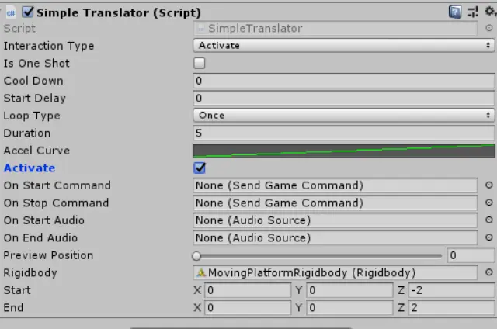Click the C# script icon
Image resolution: width=497 pixels, height=329 pixels.
pos(10,13)
